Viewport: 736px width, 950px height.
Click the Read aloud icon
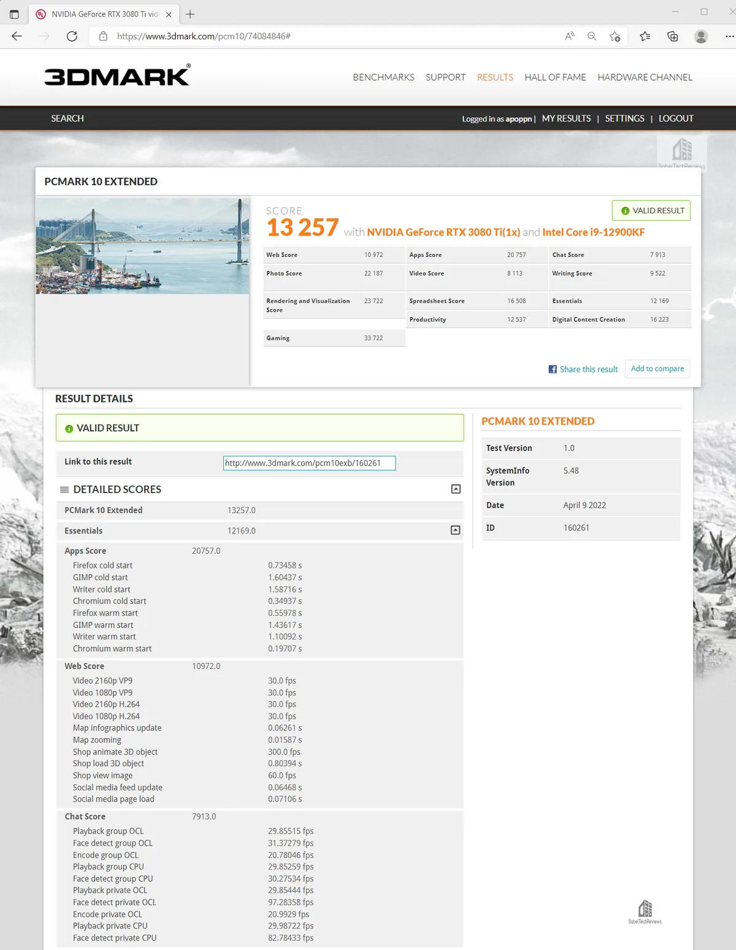tap(570, 36)
